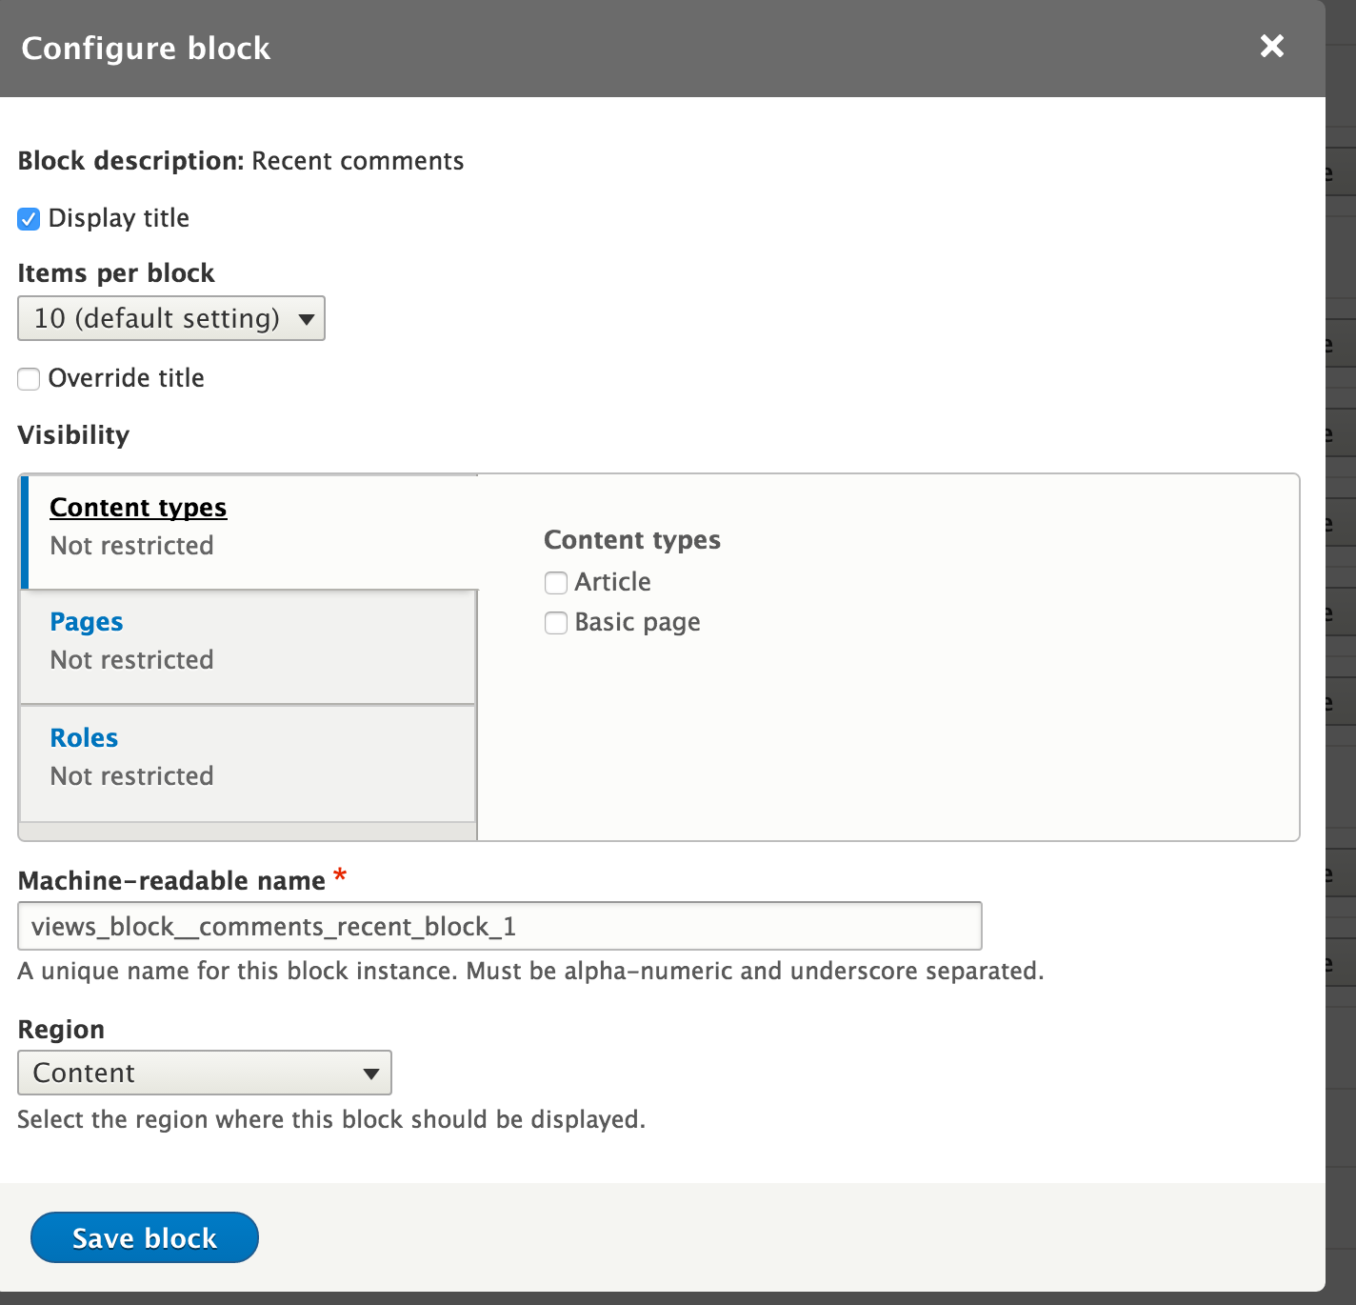1356x1305 pixels.
Task: Click the unique name help text
Action: (x=531, y=972)
